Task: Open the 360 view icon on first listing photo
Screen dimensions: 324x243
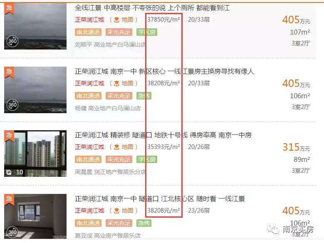Action: 12,41
